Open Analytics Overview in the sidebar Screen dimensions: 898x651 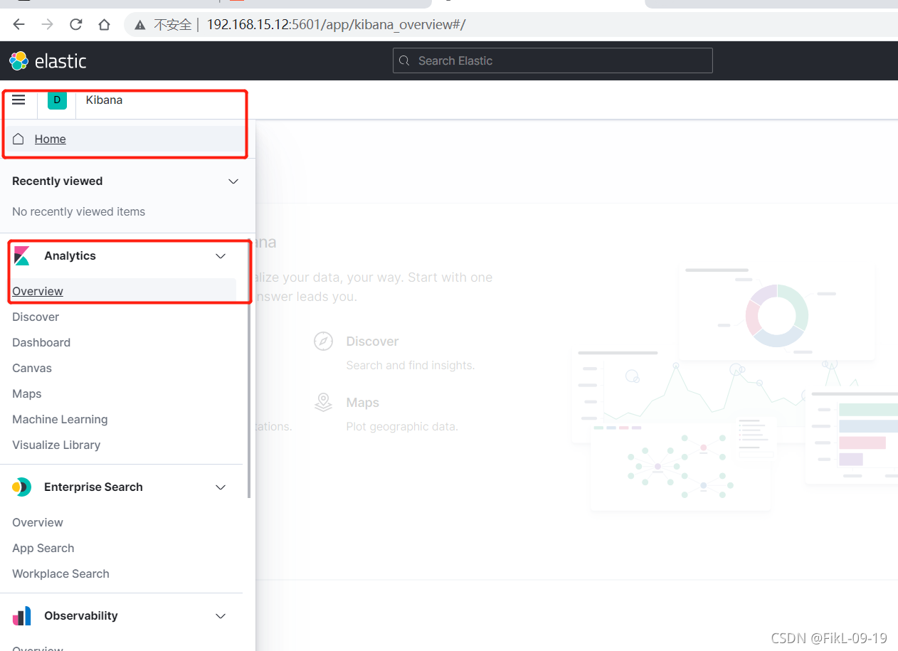tap(38, 291)
